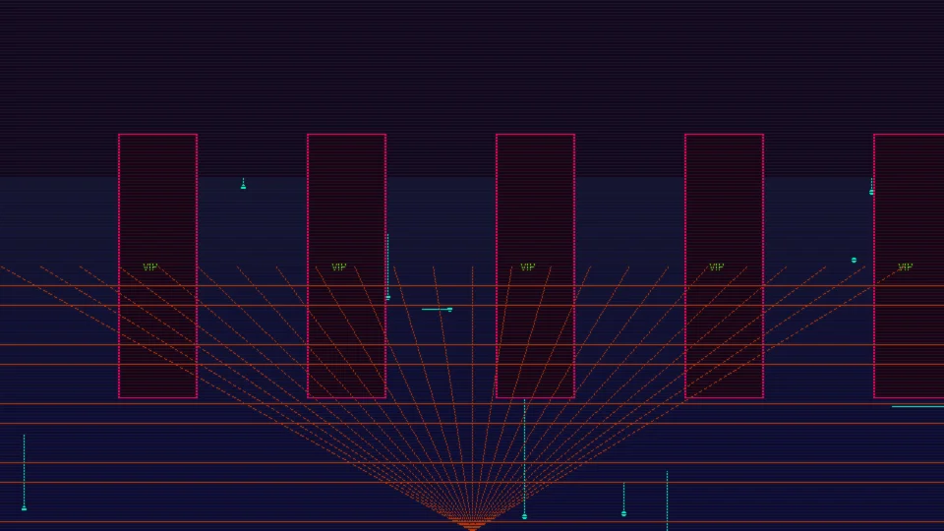
Task: Click the short cyan horizontal line at right edge
Action: point(917,406)
